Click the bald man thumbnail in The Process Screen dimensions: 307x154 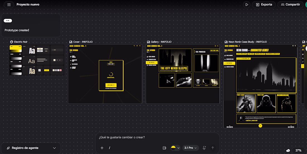(x=198, y=82)
